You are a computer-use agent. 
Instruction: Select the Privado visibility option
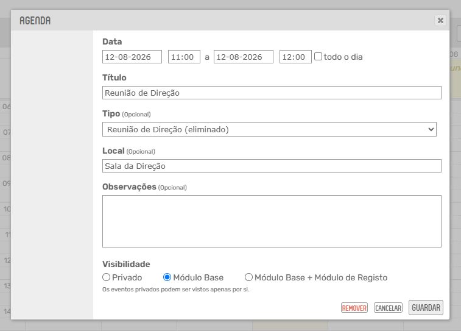[x=106, y=277]
